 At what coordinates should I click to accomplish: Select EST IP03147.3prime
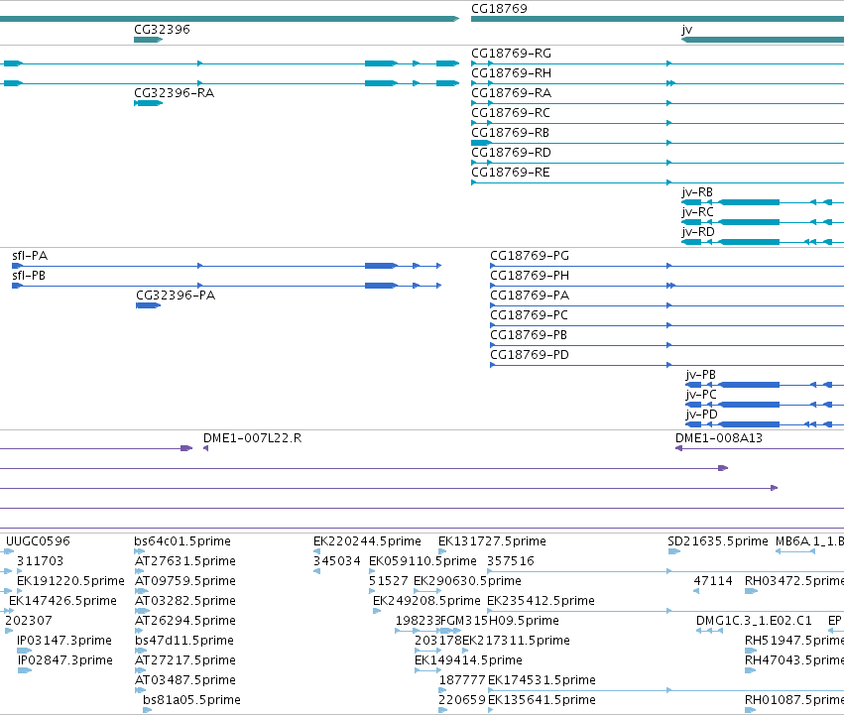coord(64,642)
